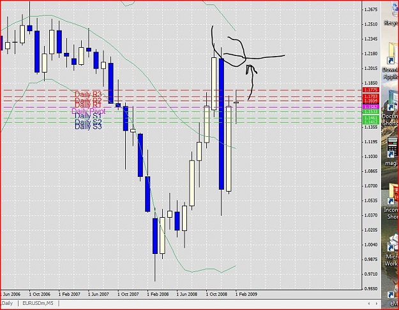Click the 0.9710 price axis value
Image resolution: width=399 pixels, height=310 pixels.
371,274
